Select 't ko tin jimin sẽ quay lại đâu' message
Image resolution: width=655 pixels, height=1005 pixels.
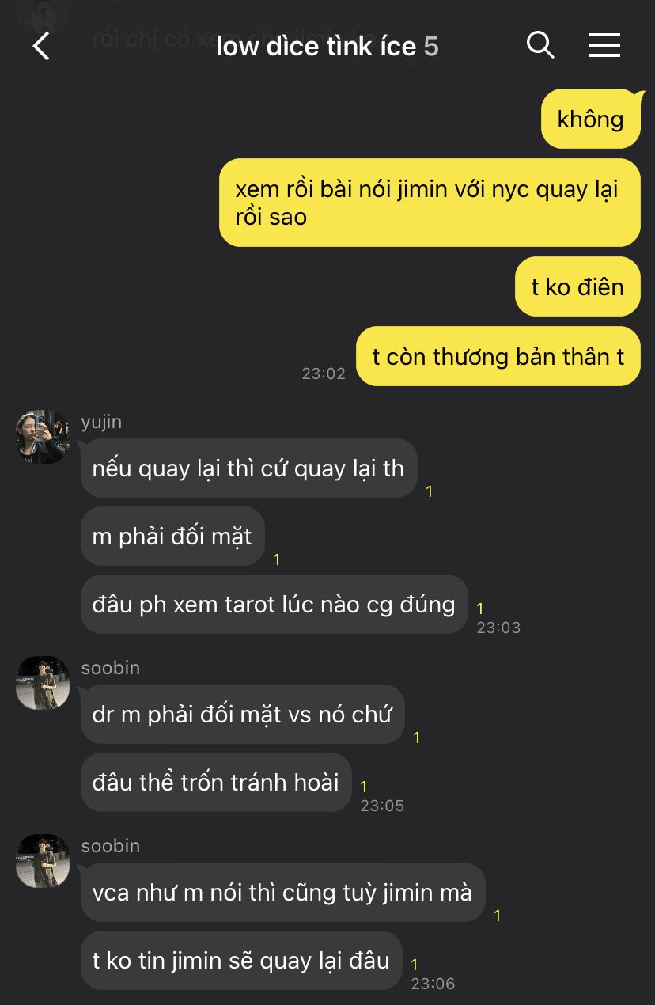[241, 961]
